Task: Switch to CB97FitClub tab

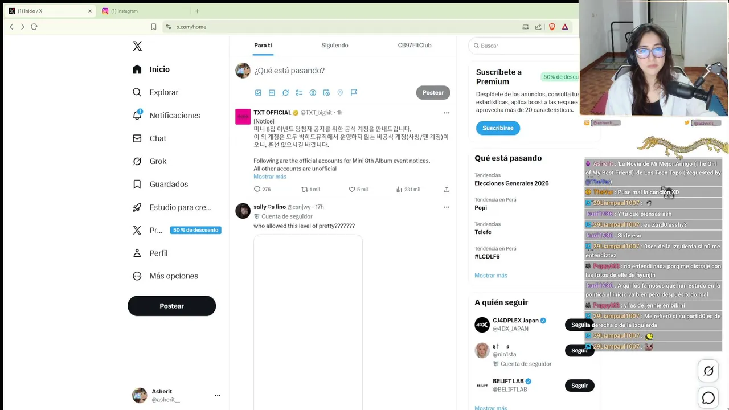Action: point(415,45)
